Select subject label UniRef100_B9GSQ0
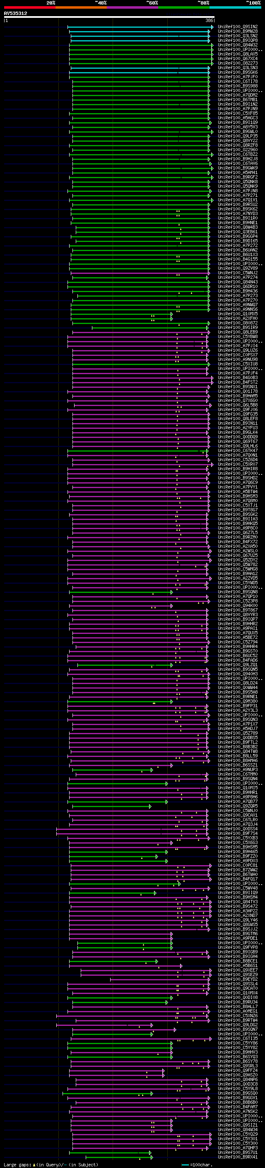This screenshot has height=1168, width=265. (238, 1093)
